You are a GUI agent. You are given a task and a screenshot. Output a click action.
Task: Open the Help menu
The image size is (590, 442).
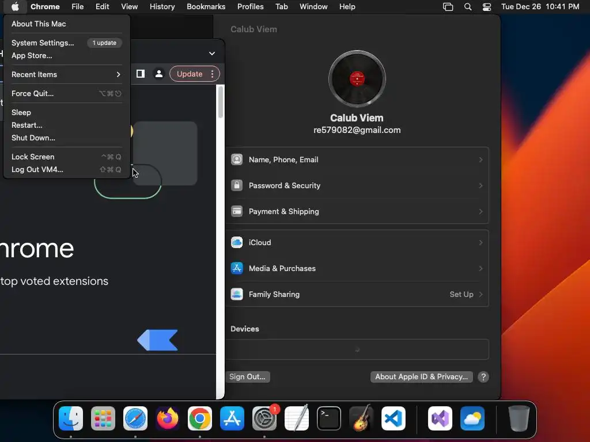point(347,6)
